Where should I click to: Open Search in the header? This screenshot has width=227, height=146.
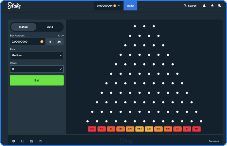point(190,6)
